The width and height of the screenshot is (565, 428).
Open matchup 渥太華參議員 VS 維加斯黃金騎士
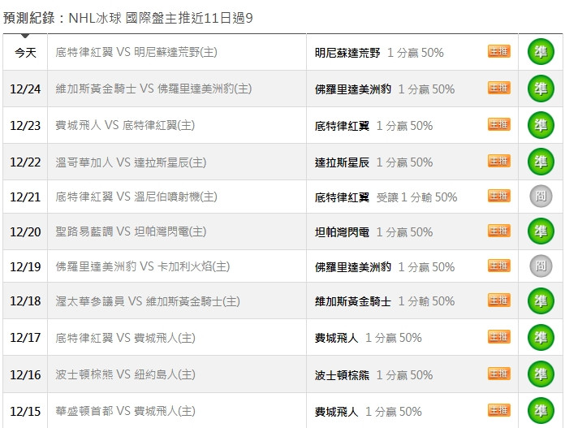(x=148, y=301)
